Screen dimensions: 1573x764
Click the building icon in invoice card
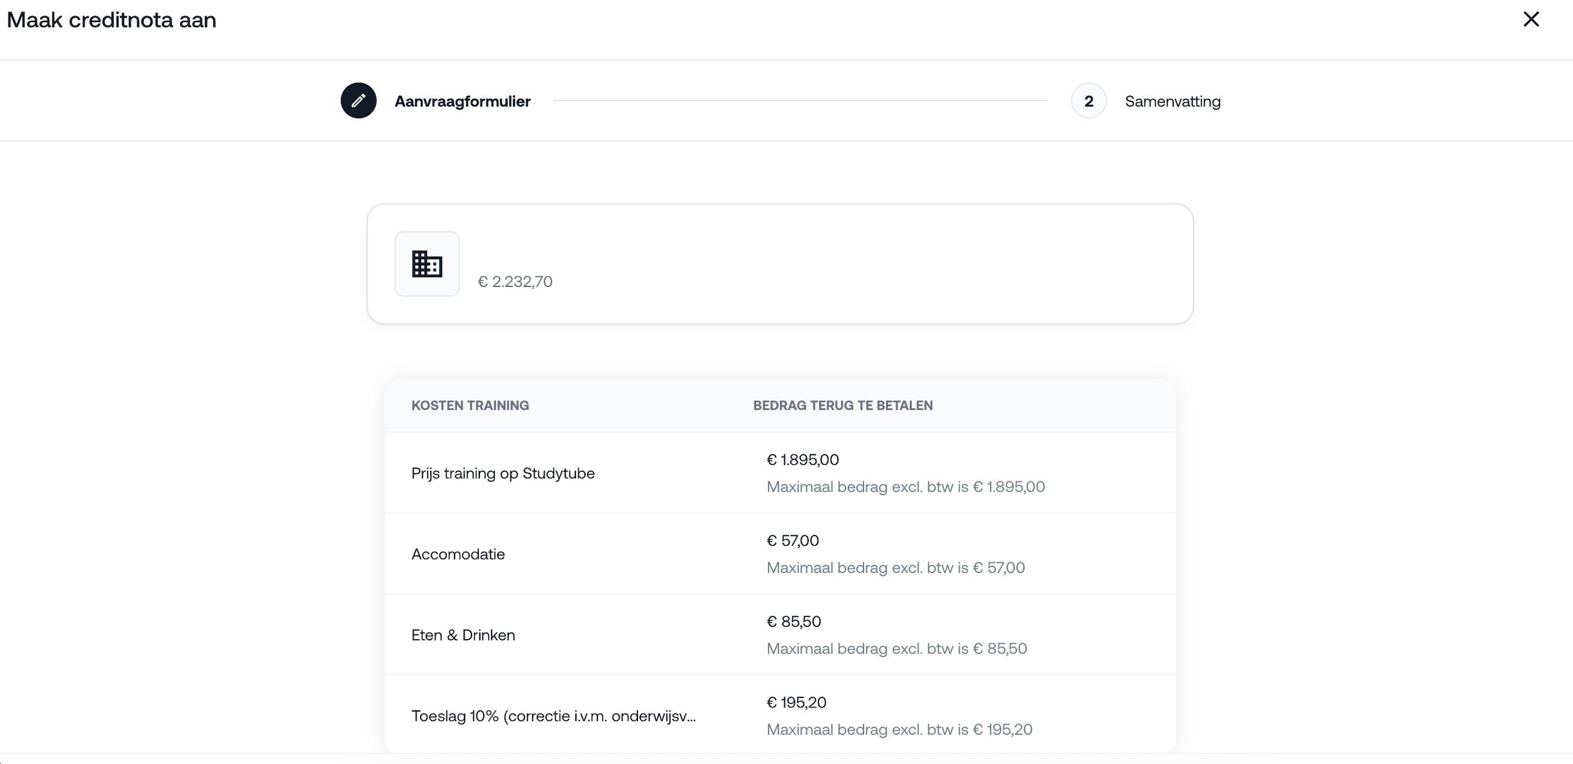point(427,264)
